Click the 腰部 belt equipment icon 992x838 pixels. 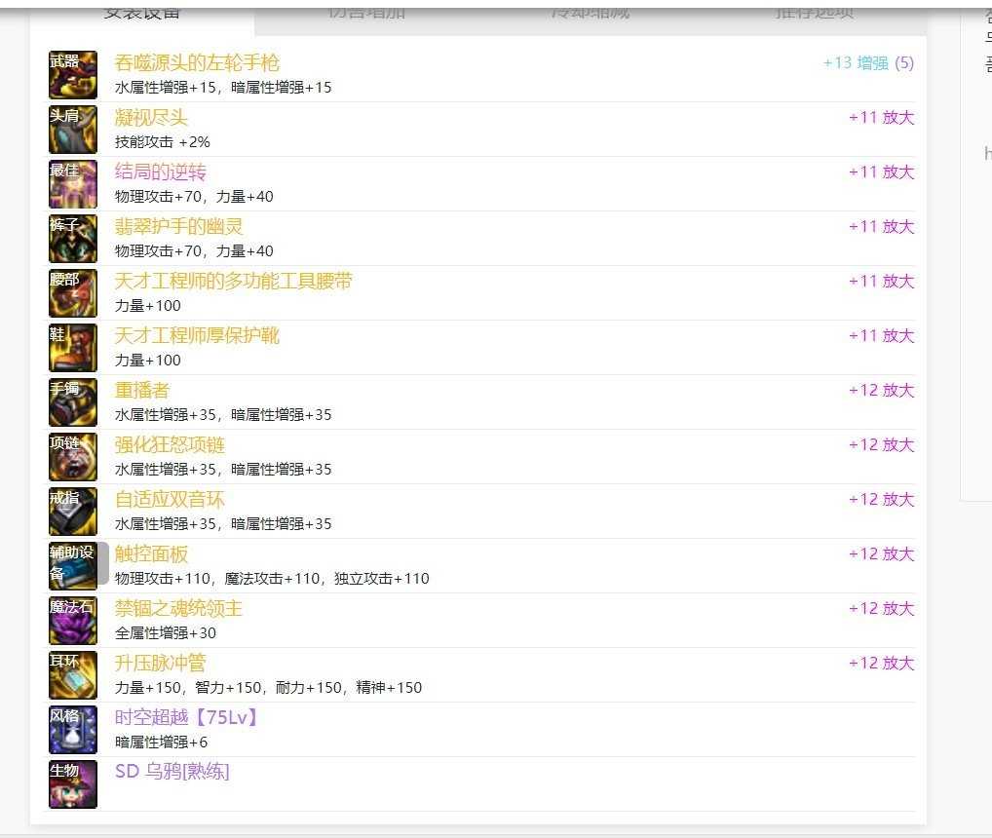click(73, 293)
